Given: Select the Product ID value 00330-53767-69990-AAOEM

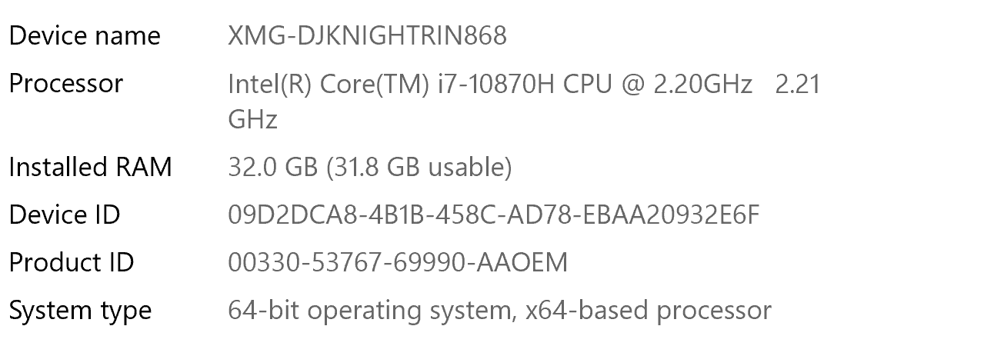Looking at the screenshot, I should coord(398,263).
